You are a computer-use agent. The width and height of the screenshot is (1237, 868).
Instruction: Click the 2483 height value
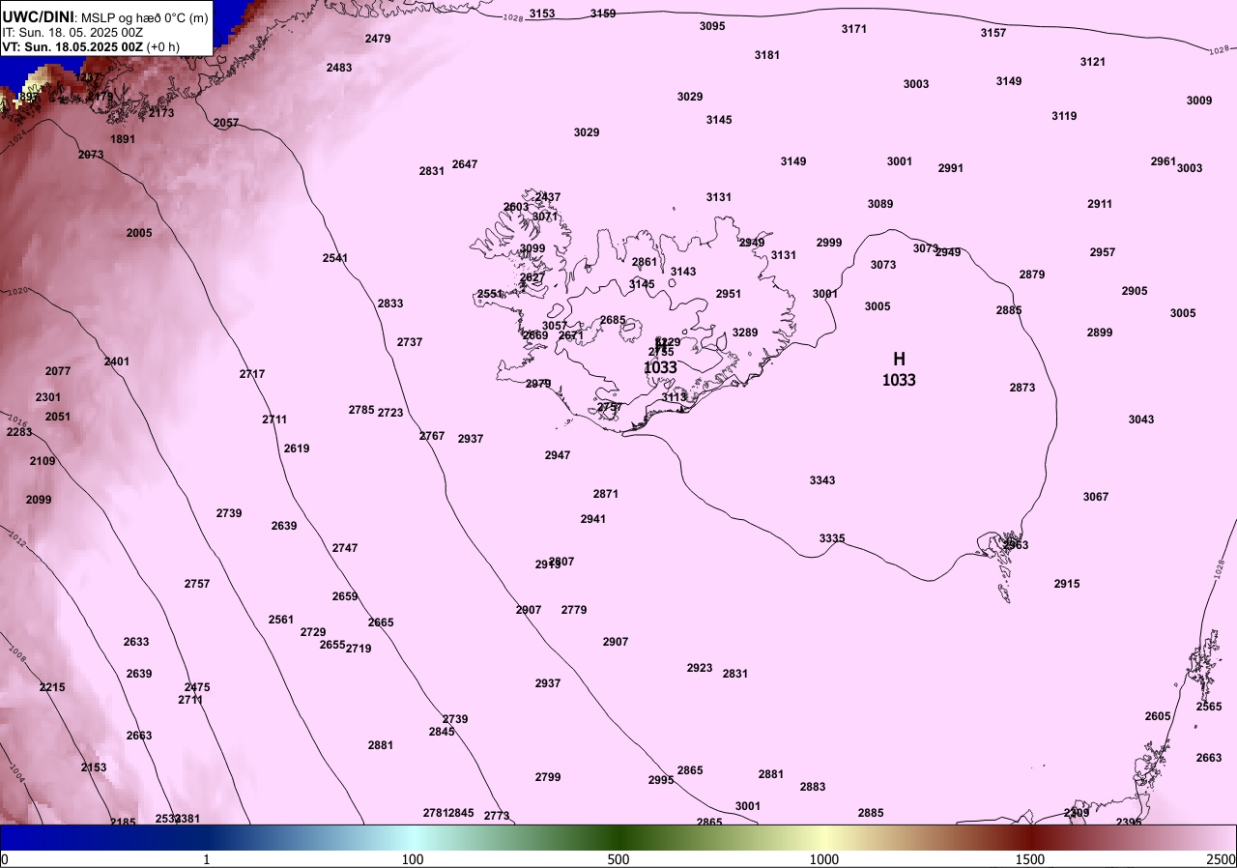[339, 68]
